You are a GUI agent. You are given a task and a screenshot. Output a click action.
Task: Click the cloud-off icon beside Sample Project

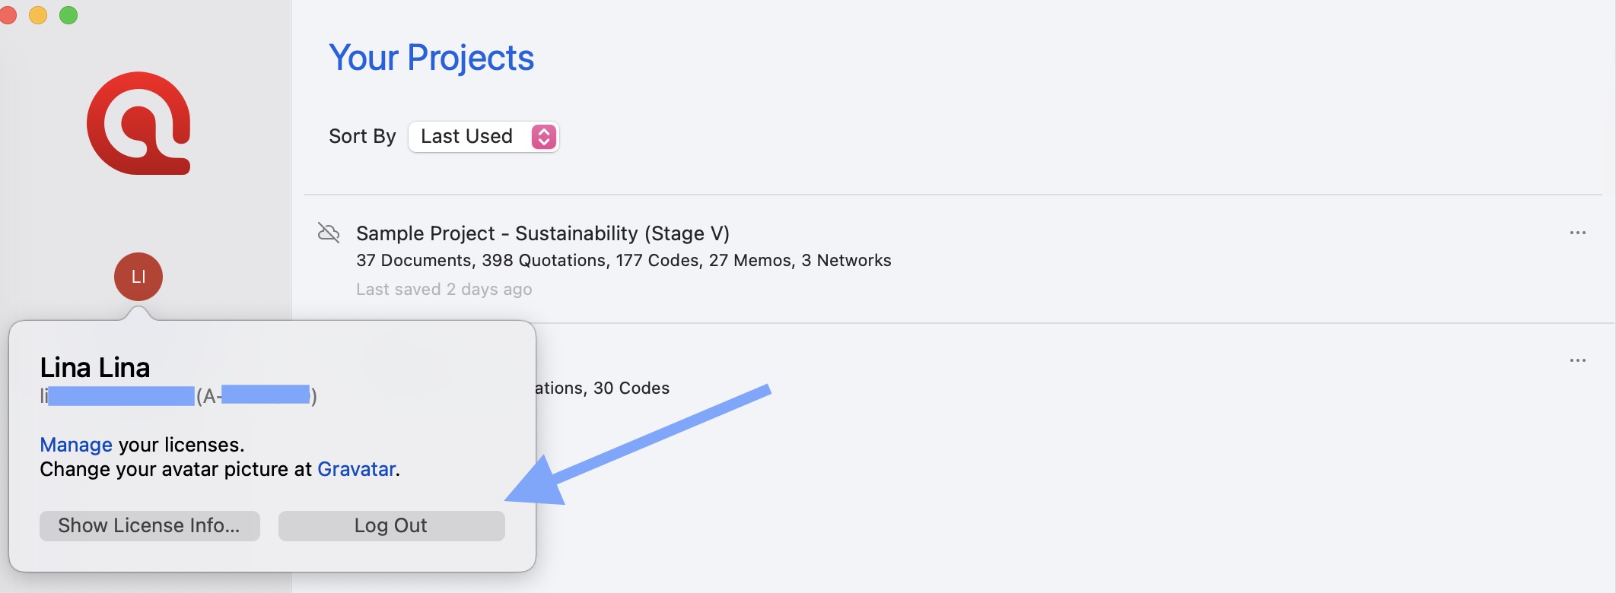point(329,233)
